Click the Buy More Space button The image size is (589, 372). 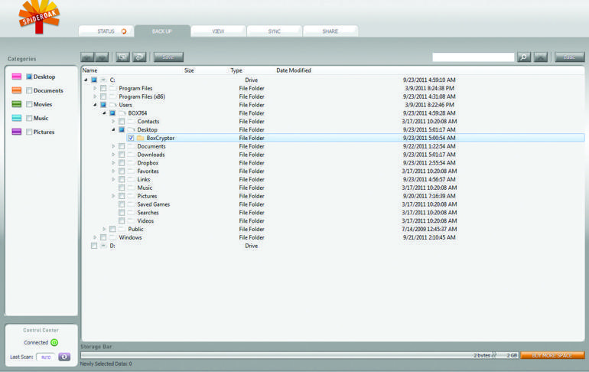[552, 355]
